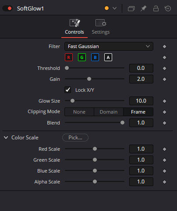This screenshot has width=177, height=211.
Task: Open the Filter dropdown showing Fast Gaussian
Action: (x=109, y=46)
